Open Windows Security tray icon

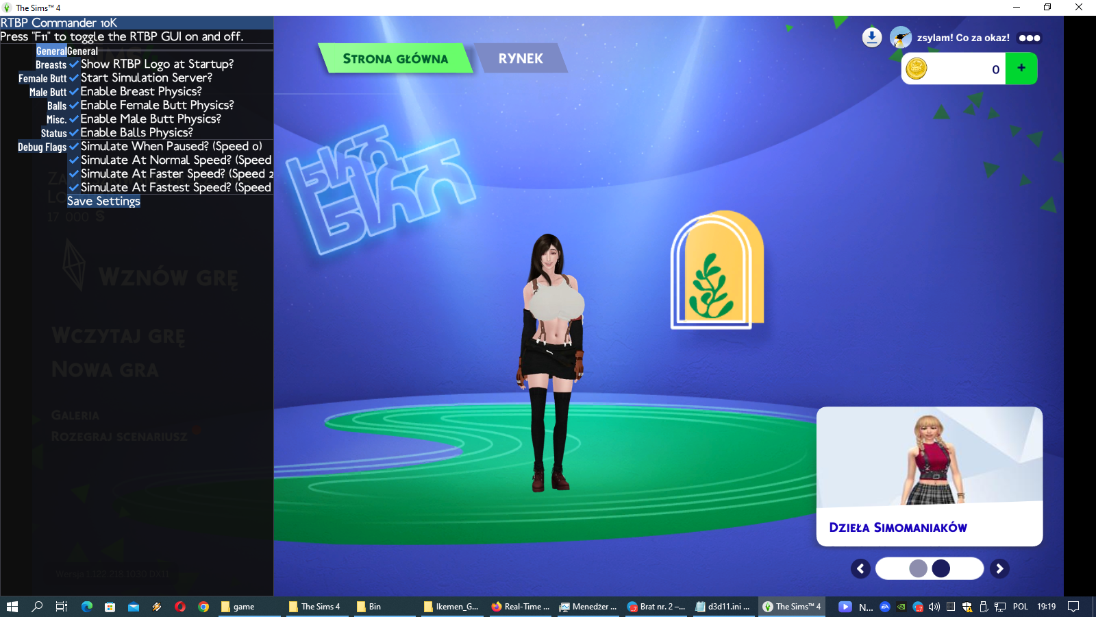(x=967, y=607)
